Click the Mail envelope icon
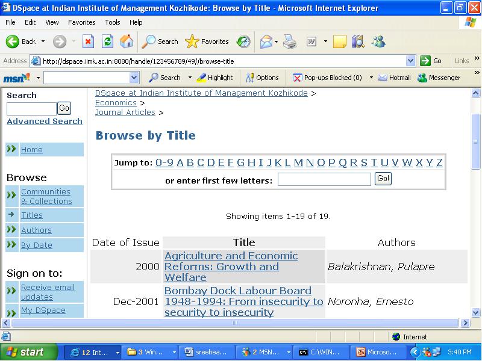The image size is (482, 361). (x=266, y=42)
